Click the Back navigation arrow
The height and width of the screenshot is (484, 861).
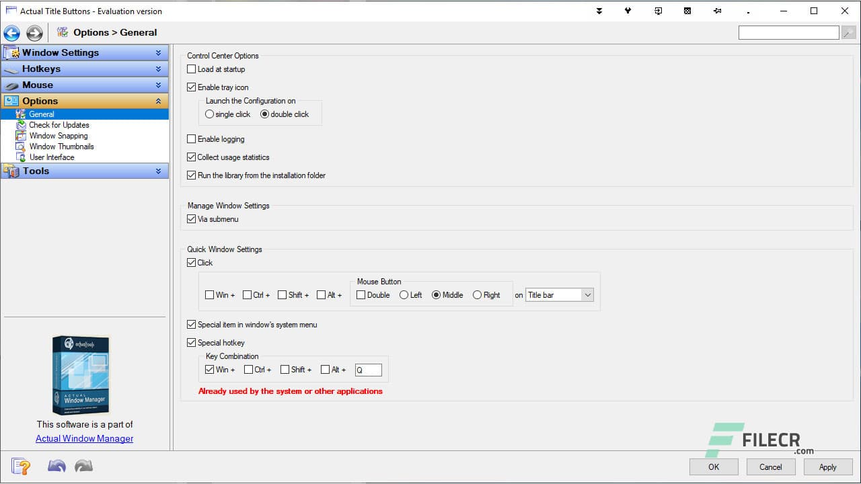tap(11, 32)
